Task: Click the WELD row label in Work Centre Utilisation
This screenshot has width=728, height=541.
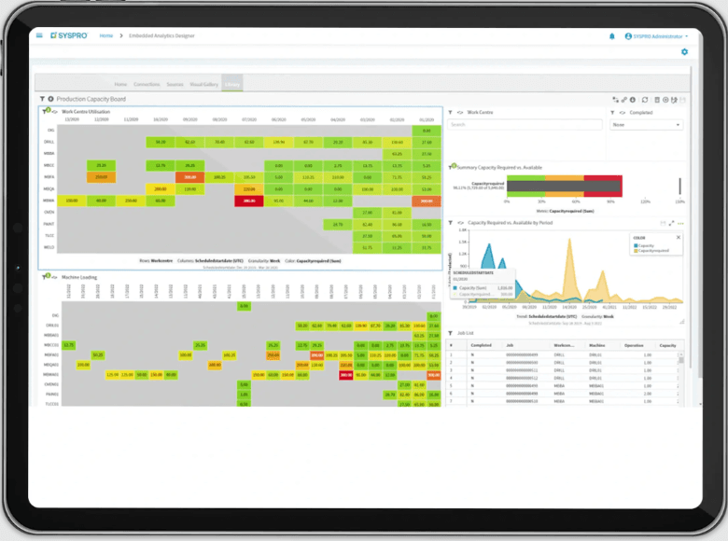Action: point(49,247)
